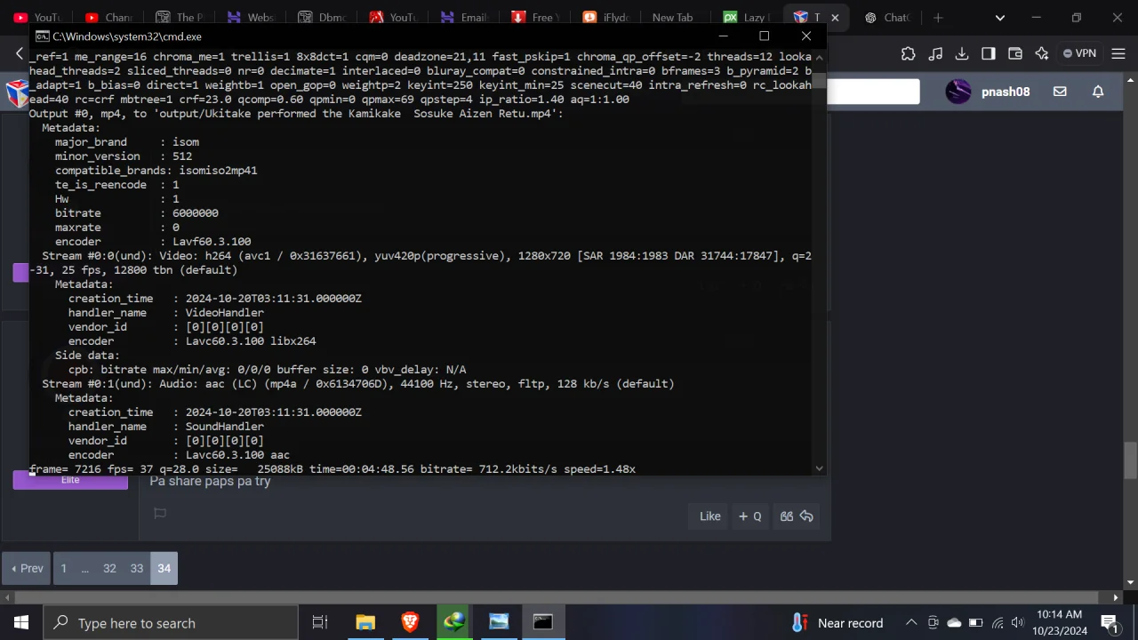This screenshot has width=1138, height=640.
Task: Go to page 32
Action: (x=109, y=568)
